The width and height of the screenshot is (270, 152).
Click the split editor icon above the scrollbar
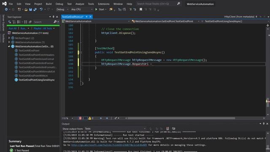click(268, 25)
